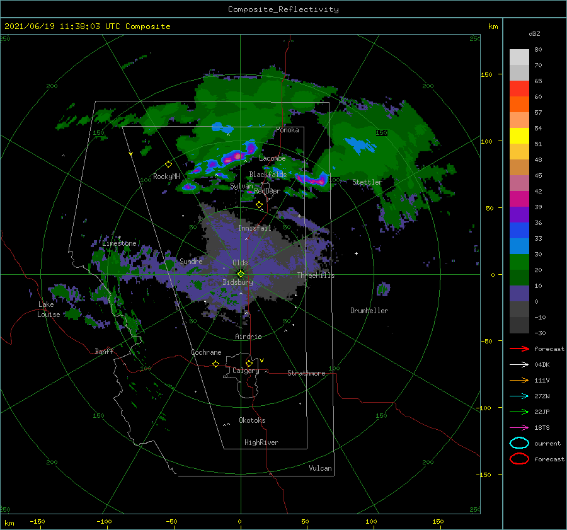The width and height of the screenshot is (567, 530).
Task: Pick the yellow 51-54 dBZ color swatch
Action: click(x=519, y=136)
